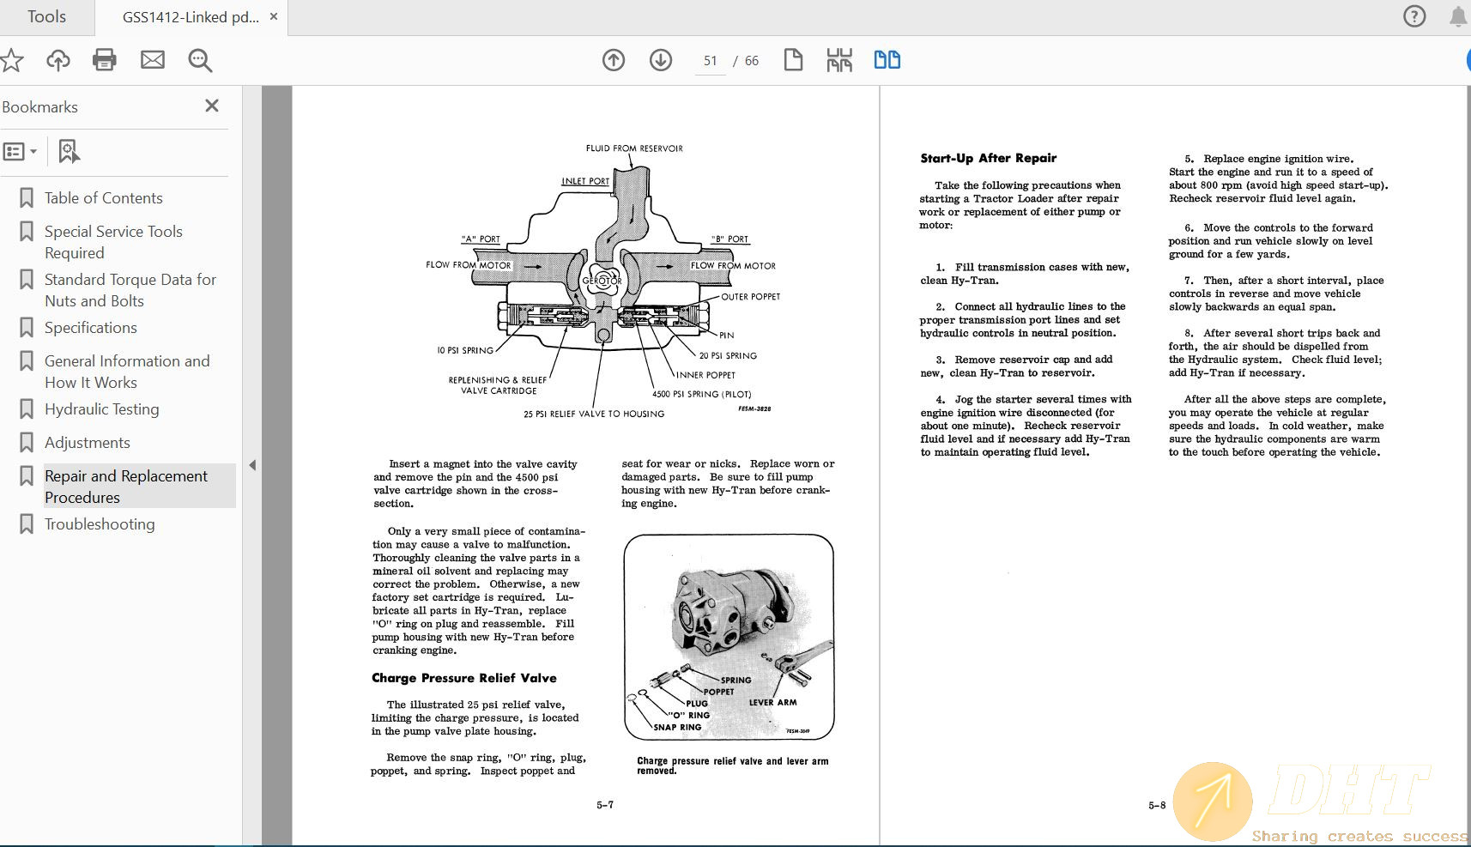Click the valve cross-section diagram

602,281
